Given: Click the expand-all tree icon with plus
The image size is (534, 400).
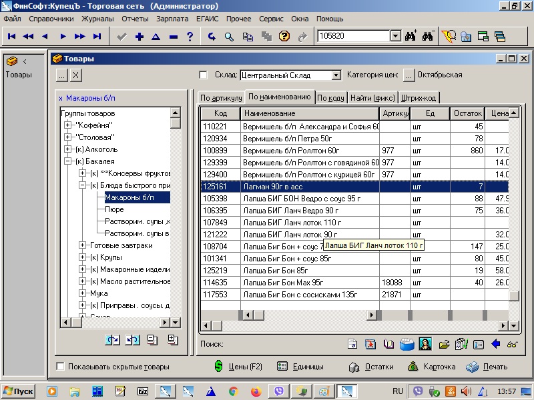Looking at the screenshot, I should pos(173,339).
